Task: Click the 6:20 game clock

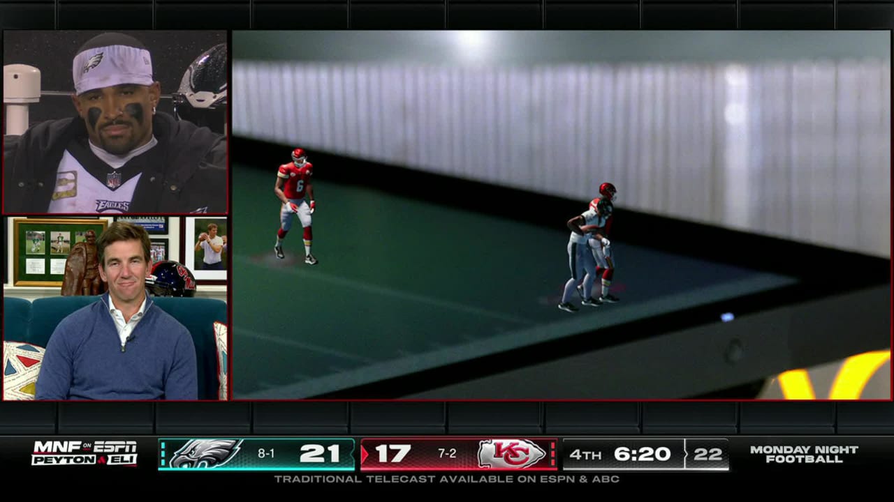Action: (x=642, y=454)
